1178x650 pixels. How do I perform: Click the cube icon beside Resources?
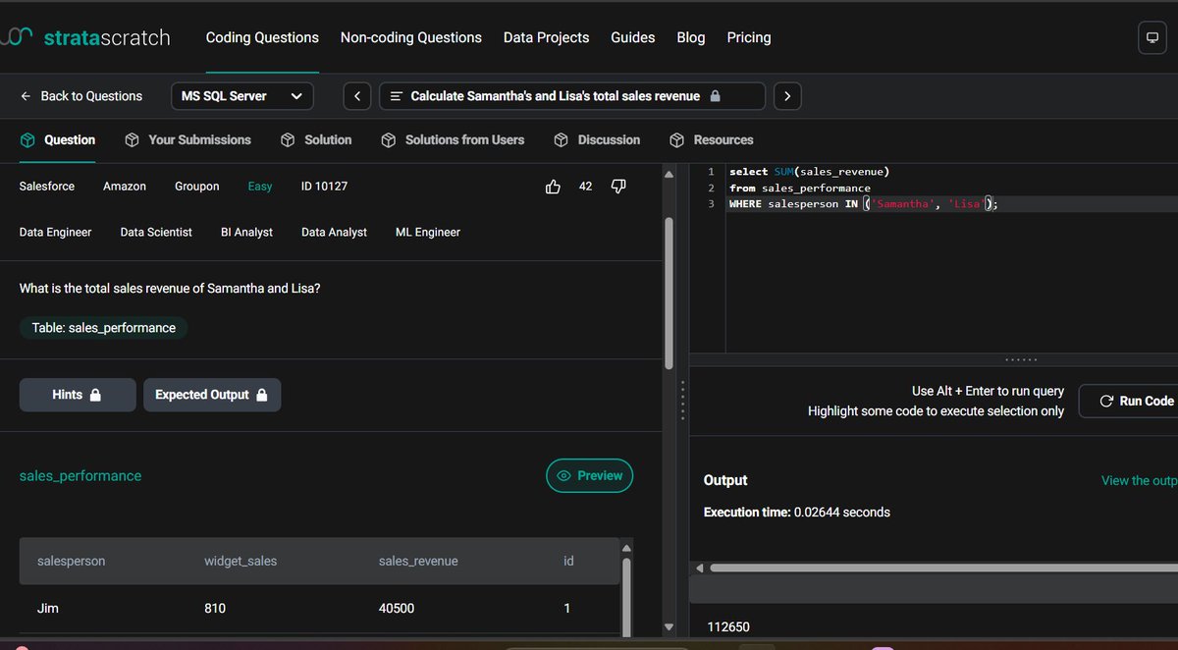click(676, 140)
